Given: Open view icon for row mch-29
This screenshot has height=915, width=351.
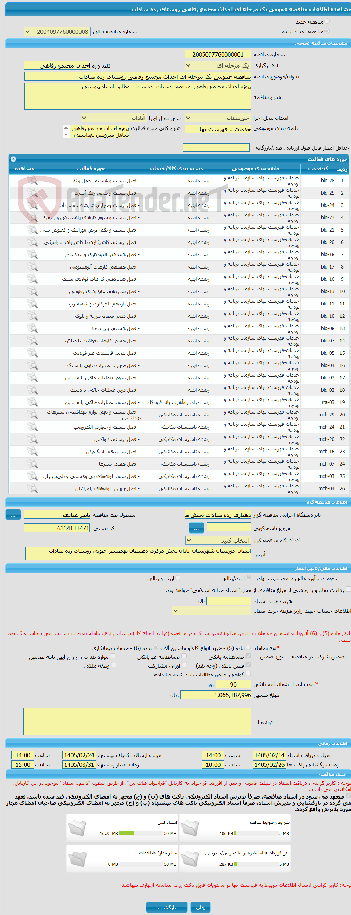Looking at the screenshot, I should pyautogui.click(x=32, y=415).
